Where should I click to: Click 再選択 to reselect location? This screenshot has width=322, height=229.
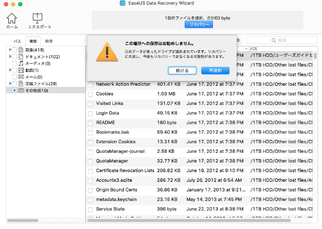tap(215, 71)
